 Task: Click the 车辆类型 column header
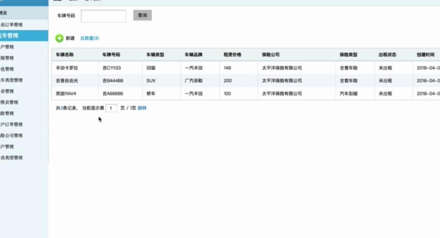coord(155,55)
